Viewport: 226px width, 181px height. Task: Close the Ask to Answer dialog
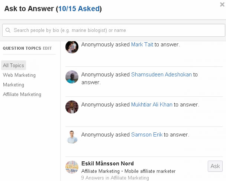click(222, 4)
